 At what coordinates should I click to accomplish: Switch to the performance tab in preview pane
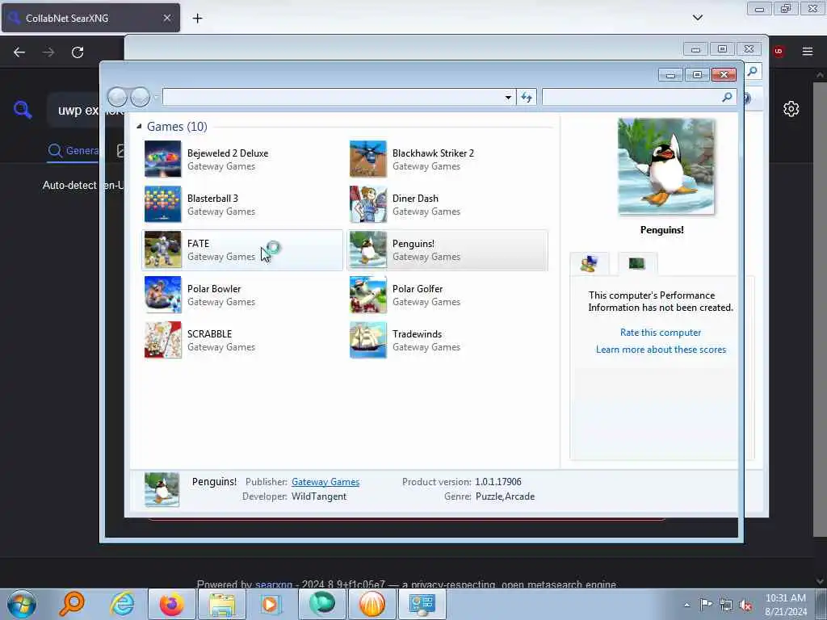pyautogui.click(x=637, y=263)
